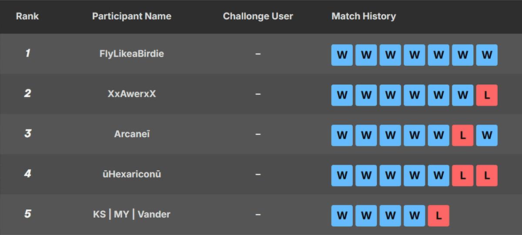The image size is (522, 235).
Task: Click the Match History column header
Action: pyautogui.click(x=364, y=17)
